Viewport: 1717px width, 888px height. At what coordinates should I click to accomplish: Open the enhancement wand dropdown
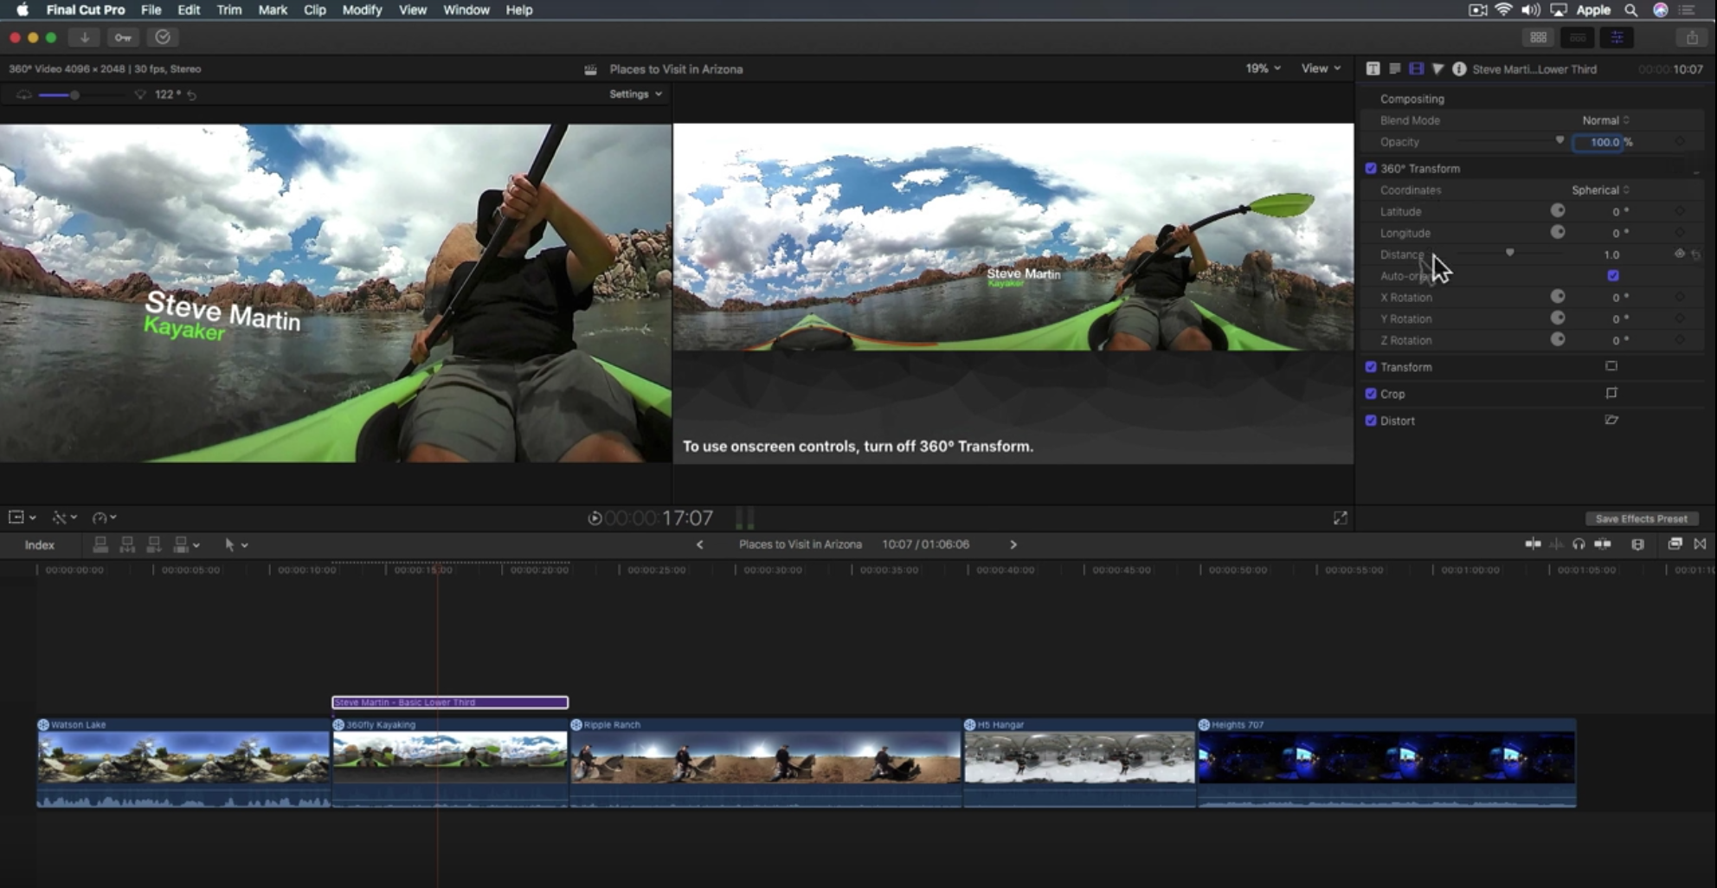[x=65, y=518]
